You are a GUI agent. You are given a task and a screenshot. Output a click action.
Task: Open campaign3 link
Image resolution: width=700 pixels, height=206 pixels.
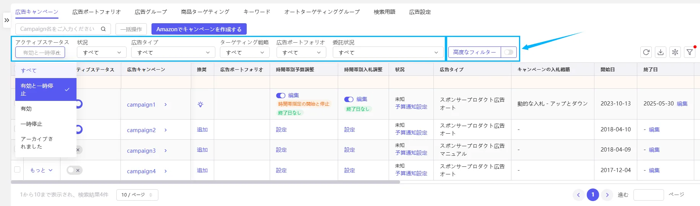click(x=141, y=151)
